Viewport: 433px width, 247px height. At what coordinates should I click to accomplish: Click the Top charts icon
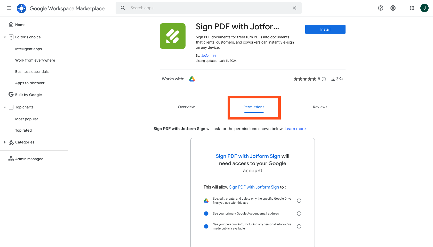pyautogui.click(x=11, y=107)
